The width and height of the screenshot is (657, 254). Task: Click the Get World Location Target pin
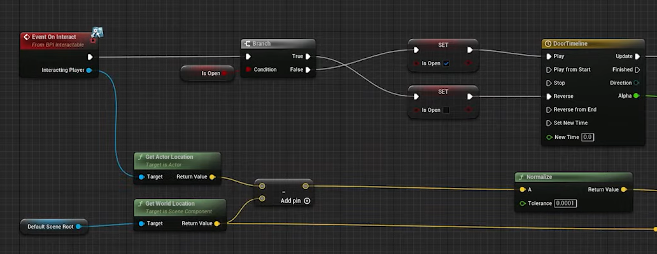141,224
